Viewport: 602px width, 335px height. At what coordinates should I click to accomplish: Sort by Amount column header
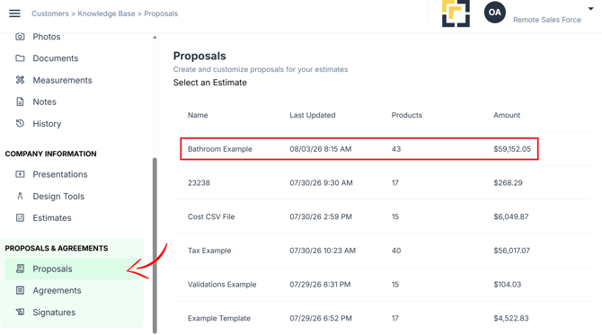(507, 115)
